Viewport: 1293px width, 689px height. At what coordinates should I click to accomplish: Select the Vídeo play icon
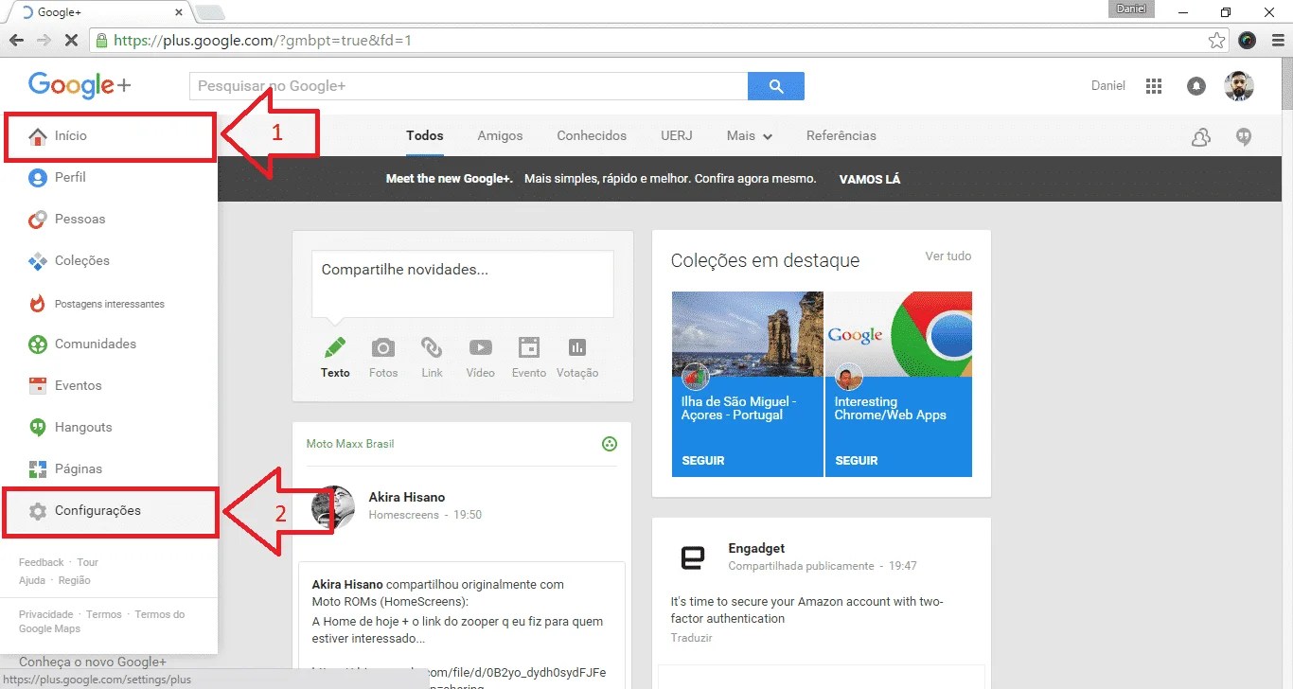tap(481, 347)
